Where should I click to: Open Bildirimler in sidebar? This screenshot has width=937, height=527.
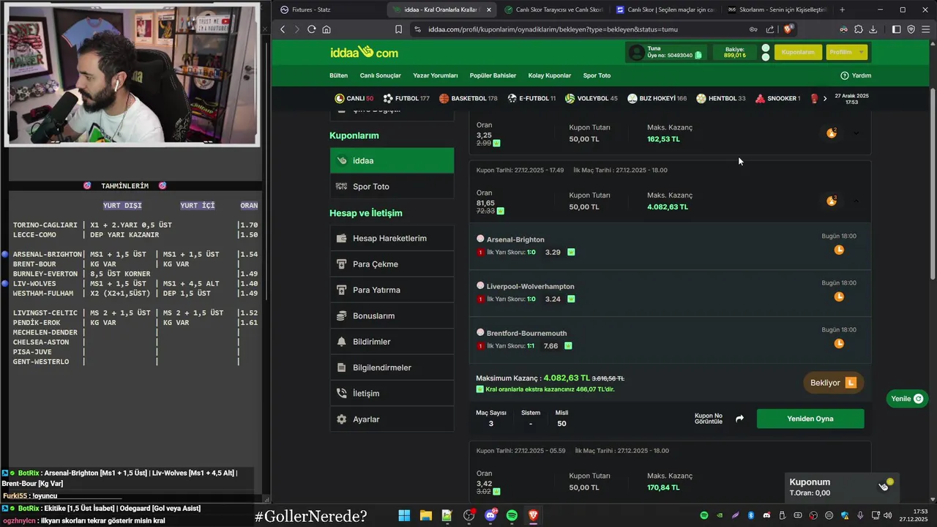tap(392, 342)
